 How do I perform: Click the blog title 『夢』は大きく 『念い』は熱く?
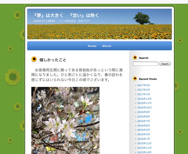tap(66, 15)
